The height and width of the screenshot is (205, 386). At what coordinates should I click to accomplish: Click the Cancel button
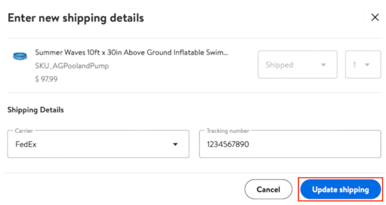coord(268,189)
